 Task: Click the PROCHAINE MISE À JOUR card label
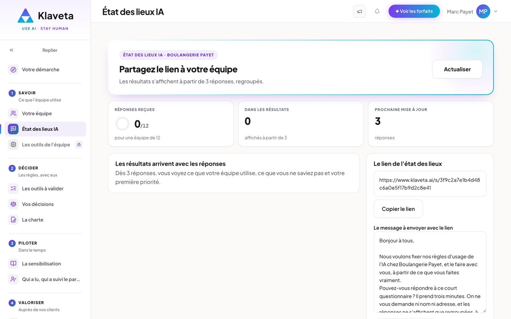pos(401,110)
